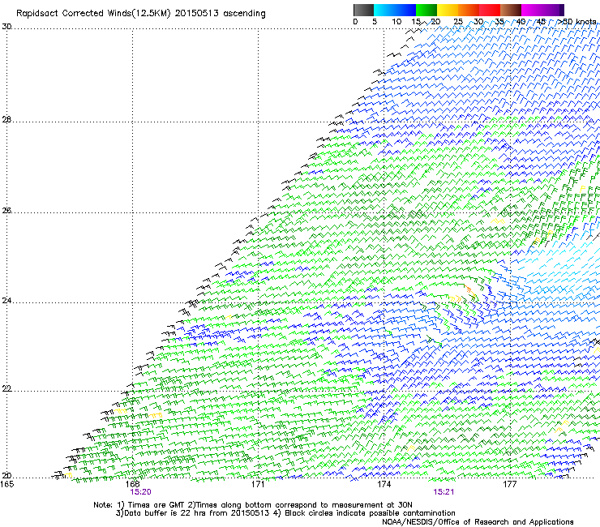Click latitude label '20' on left axis

(6, 475)
